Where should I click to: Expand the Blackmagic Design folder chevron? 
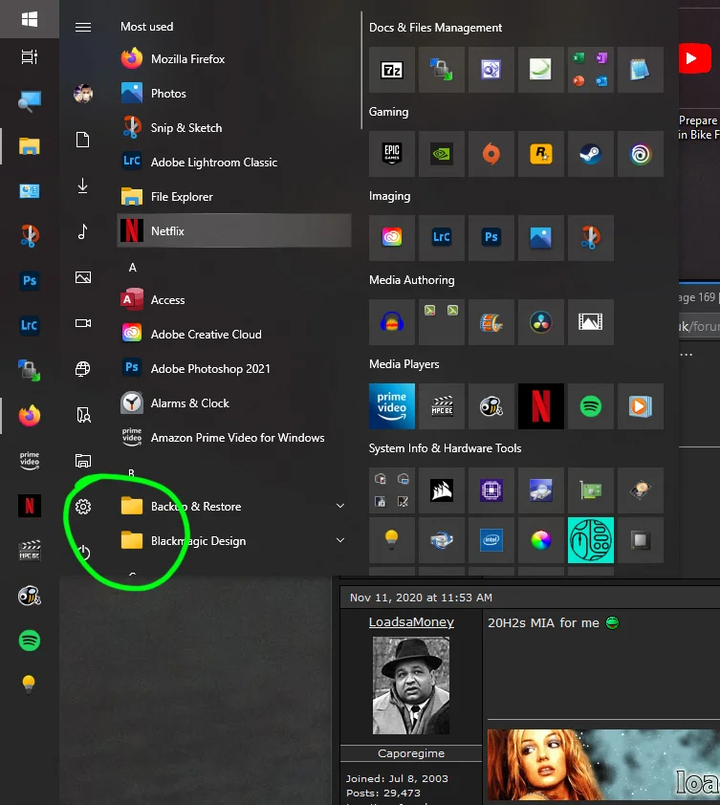[x=340, y=540]
